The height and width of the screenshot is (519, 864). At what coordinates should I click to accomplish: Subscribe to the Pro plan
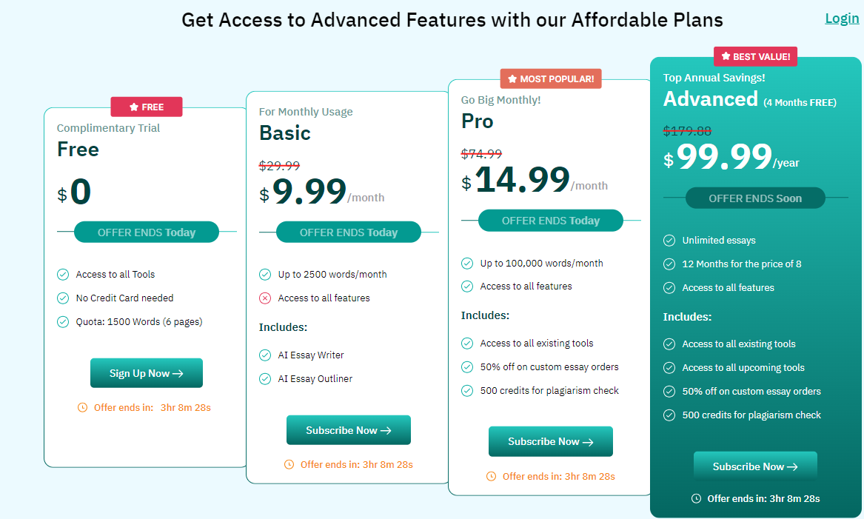[551, 441]
